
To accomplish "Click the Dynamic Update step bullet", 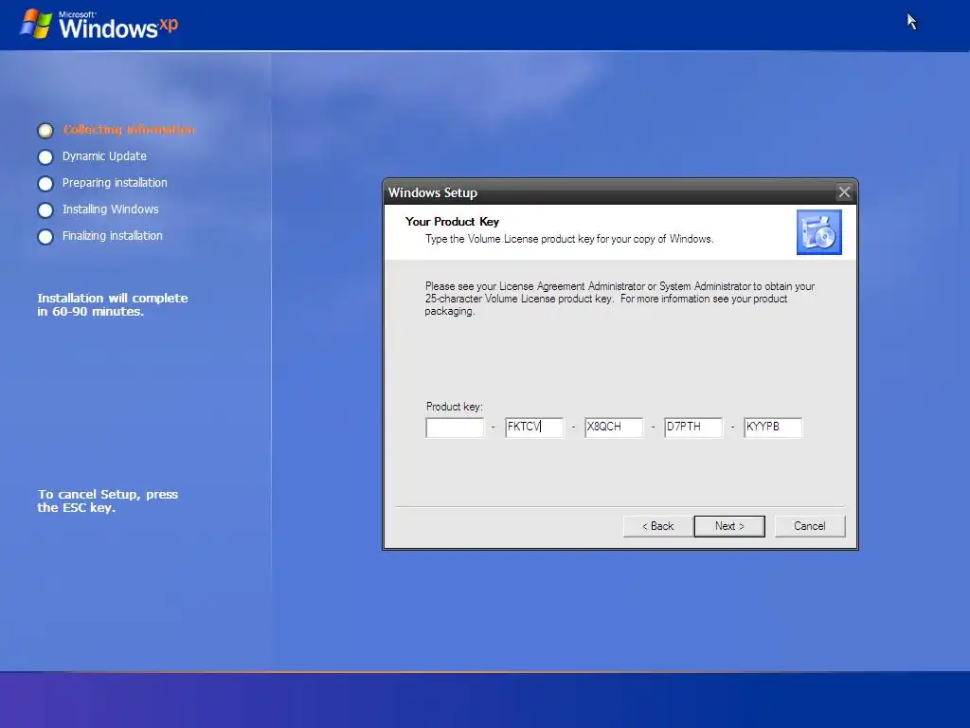I will (x=45, y=157).
